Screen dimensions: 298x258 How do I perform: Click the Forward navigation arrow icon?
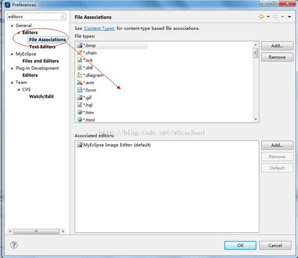coord(276,16)
